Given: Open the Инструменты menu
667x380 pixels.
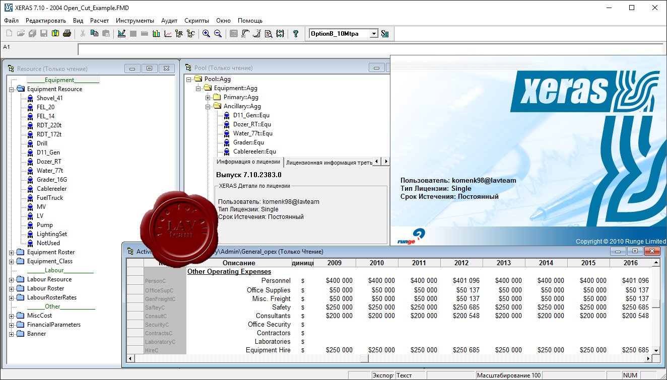Looking at the screenshot, I should pyautogui.click(x=135, y=21).
